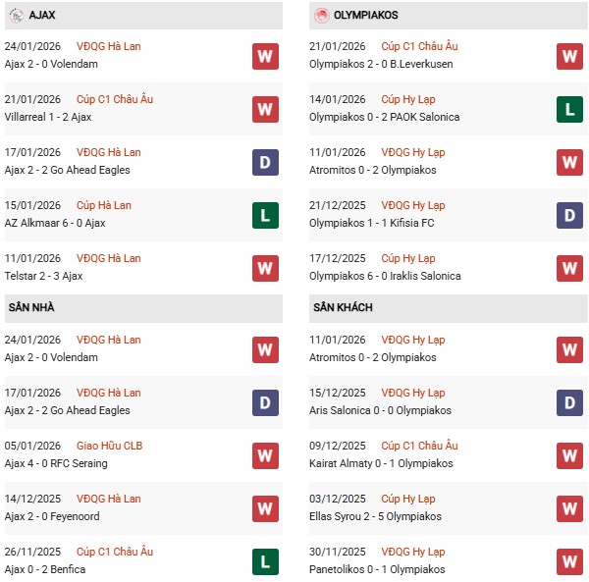Click the Ajax club logo icon

(16, 16)
